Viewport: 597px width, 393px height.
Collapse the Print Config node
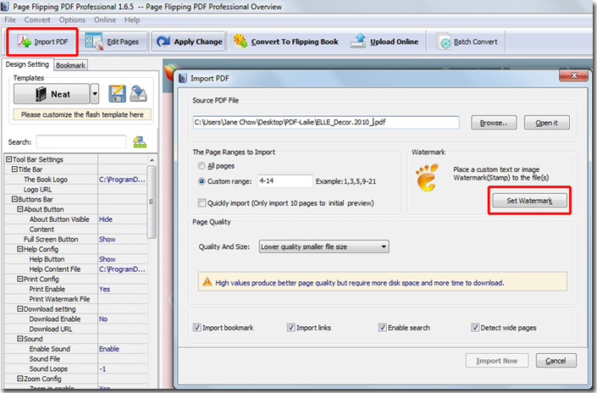pyautogui.click(x=20, y=279)
